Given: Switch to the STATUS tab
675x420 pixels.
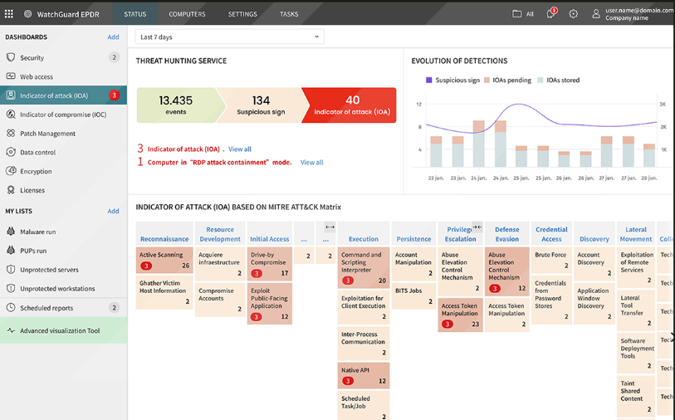Looking at the screenshot, I should [135, 14].
